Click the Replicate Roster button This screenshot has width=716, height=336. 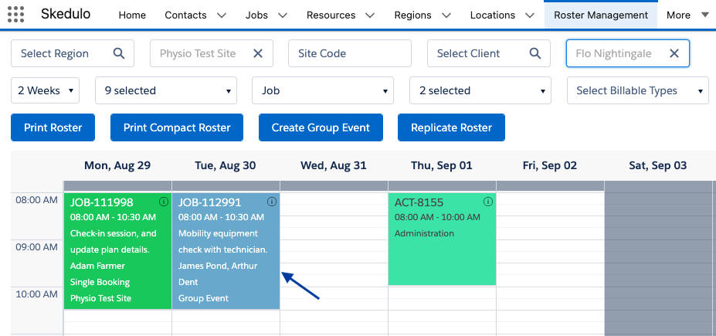[x=452, y=127]
